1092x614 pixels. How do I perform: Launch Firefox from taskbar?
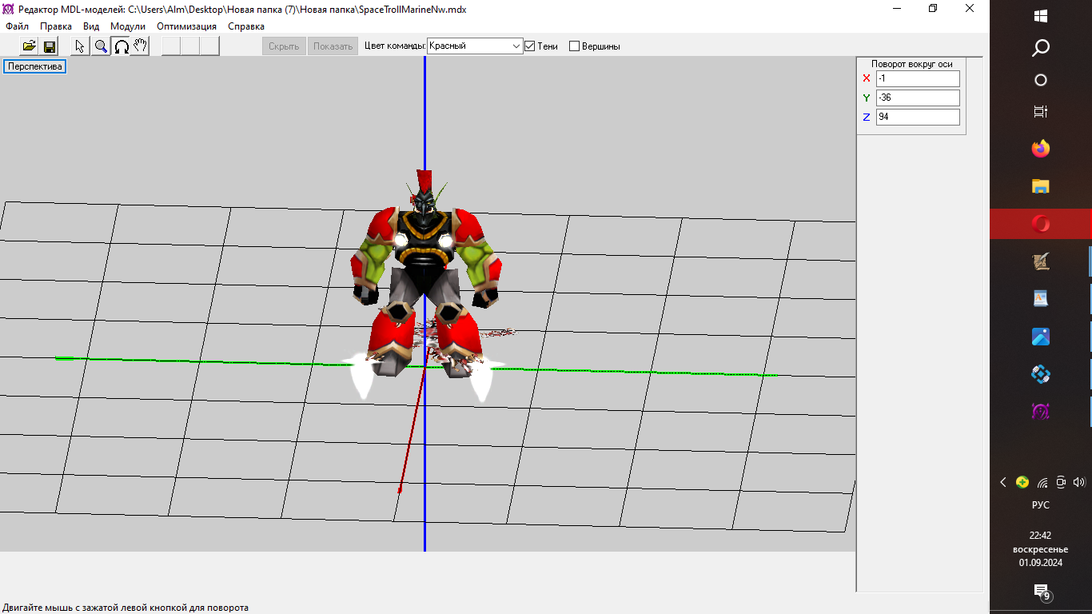(1041, 149)
